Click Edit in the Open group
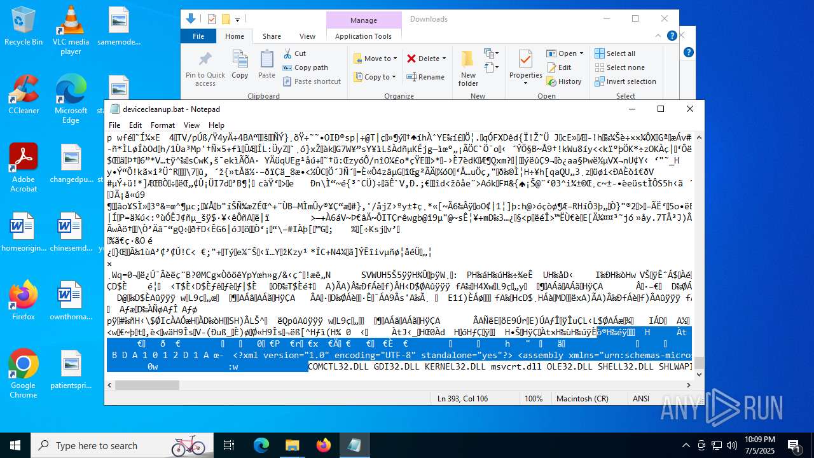The width and height of the screenshot is (814, 458). [558, 67]
